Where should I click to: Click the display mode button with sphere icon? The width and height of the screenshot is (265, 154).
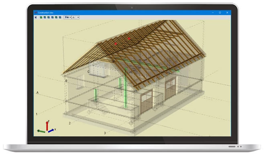66,17
